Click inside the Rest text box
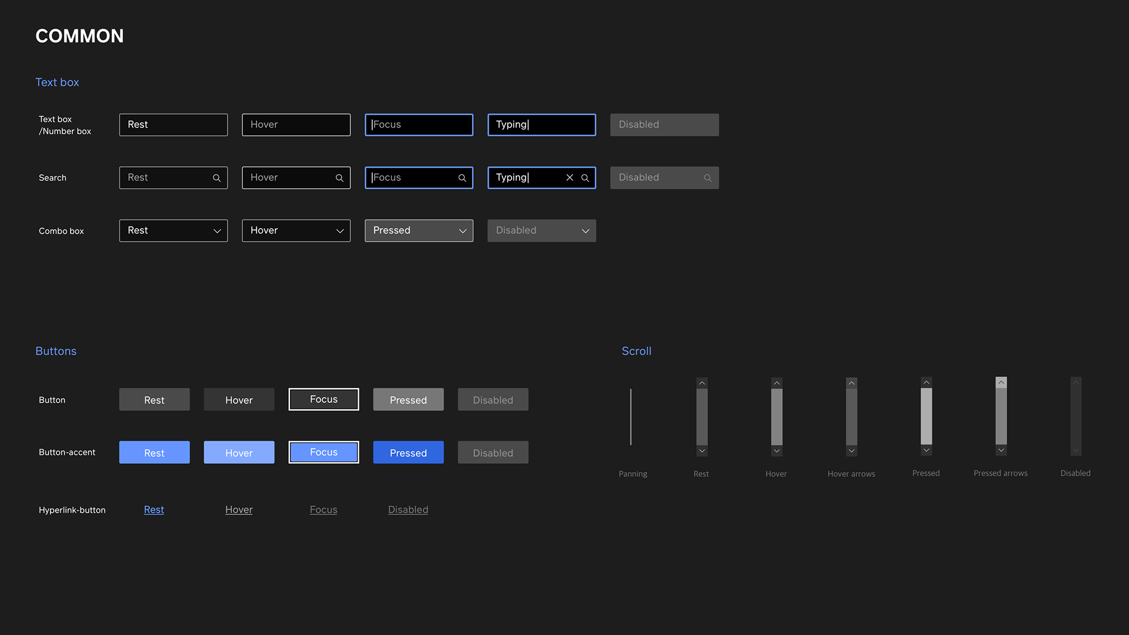 (x=173, y=125)
